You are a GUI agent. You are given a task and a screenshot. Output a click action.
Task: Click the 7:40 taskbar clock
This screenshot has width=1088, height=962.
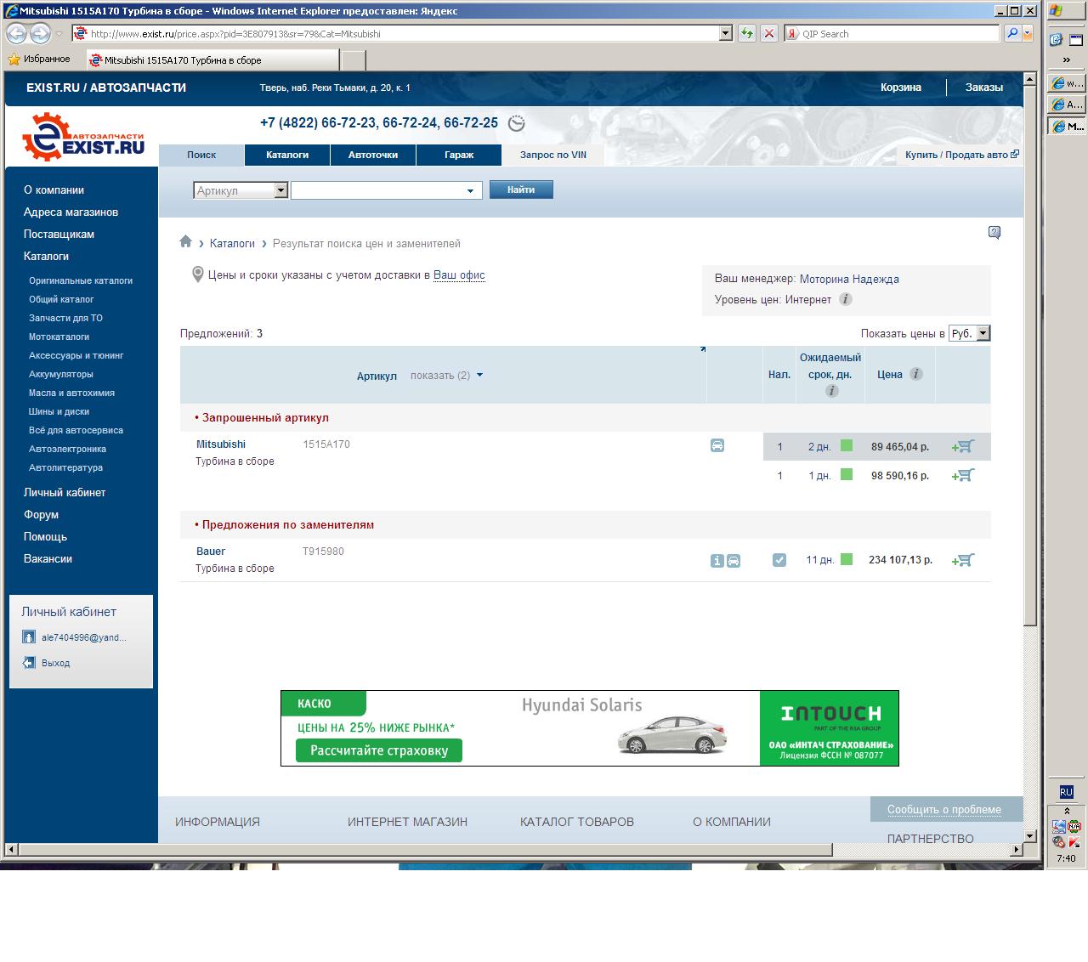[x=1066, y=858]
